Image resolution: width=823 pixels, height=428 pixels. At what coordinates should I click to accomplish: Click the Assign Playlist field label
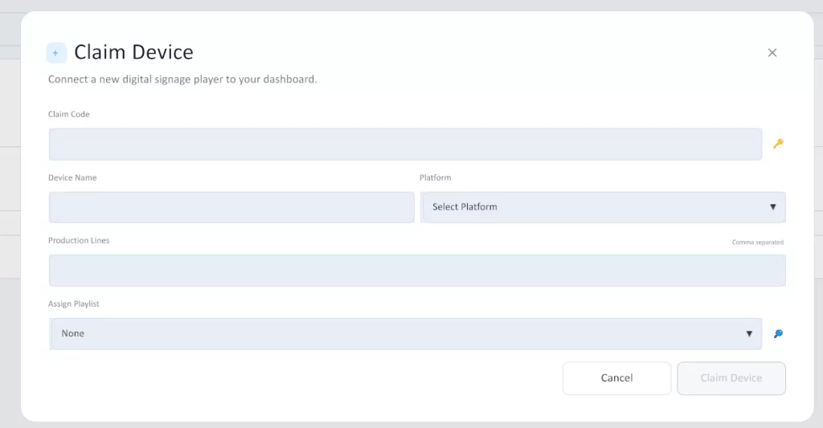click(73, 304)
